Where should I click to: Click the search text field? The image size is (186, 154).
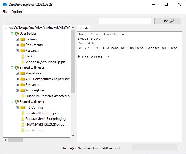(x=125, y=21)
